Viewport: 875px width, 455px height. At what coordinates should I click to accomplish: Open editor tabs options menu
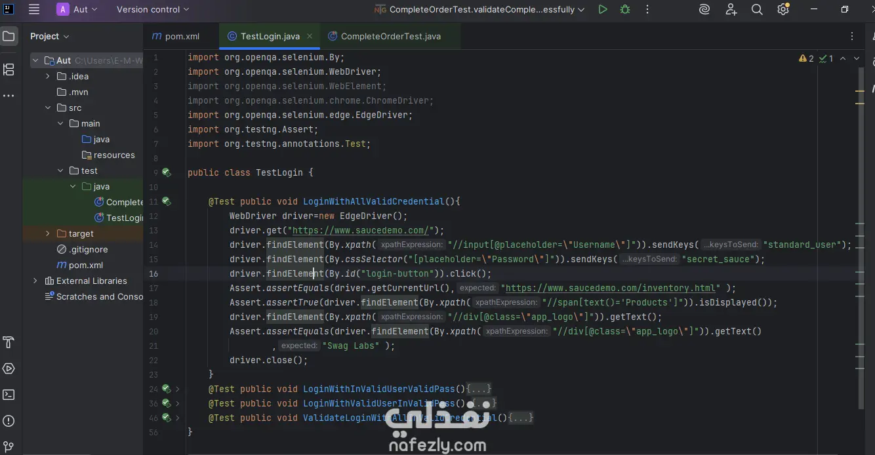(853, 36)
